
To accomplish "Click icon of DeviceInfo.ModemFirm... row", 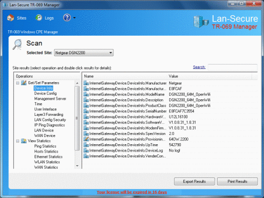I will (86, 128).
